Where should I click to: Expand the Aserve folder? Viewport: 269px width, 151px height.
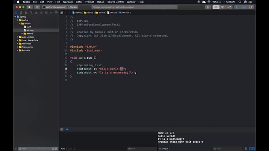pyautogui.click(x=22, y=34)
